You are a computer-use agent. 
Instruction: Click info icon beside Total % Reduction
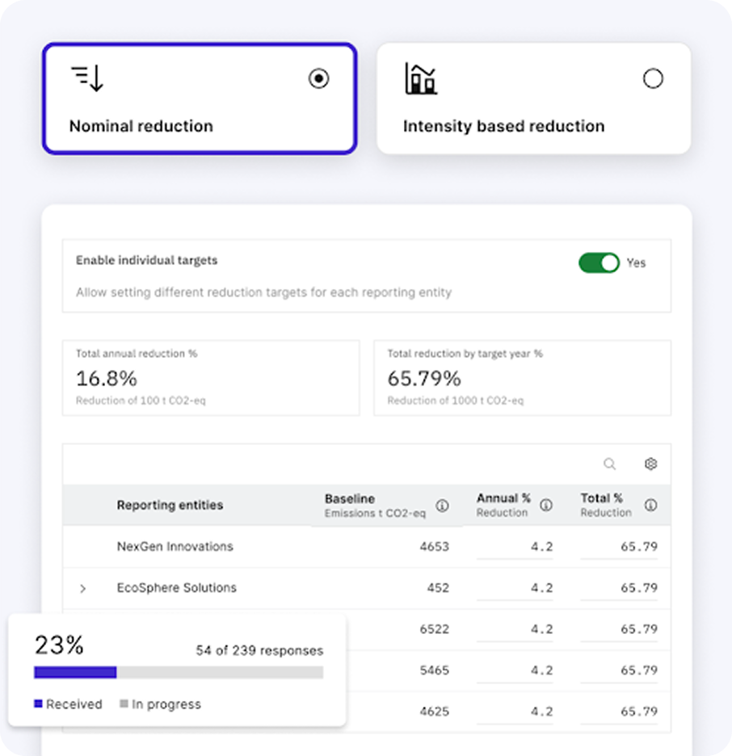(x=650, y=506)
